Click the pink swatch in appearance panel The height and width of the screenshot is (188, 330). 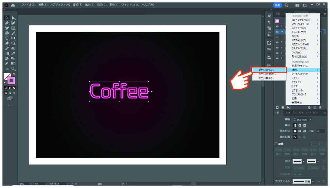tap(277, 21)
